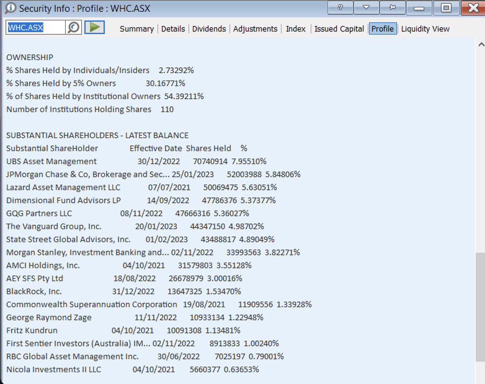Click the scrollbar up arrow
Screen dimensions: 485x384
[481, 45]
